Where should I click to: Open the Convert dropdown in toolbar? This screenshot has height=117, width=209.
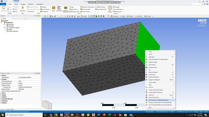(148, 16)
